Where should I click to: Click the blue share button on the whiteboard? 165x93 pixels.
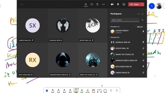pyautogui.click(x=152, y=6)
